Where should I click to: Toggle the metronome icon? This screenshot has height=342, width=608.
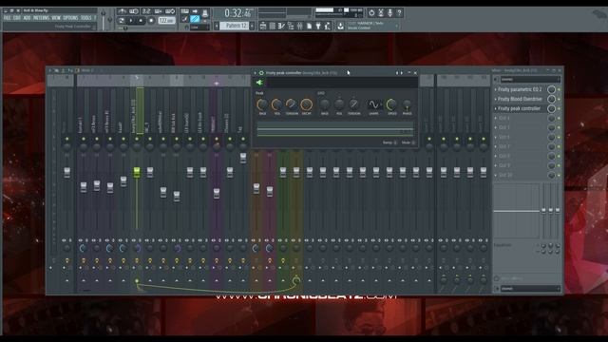122,11
